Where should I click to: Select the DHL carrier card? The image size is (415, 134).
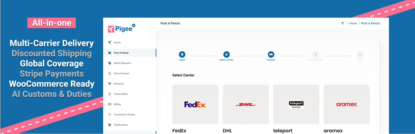coord(246,105)
